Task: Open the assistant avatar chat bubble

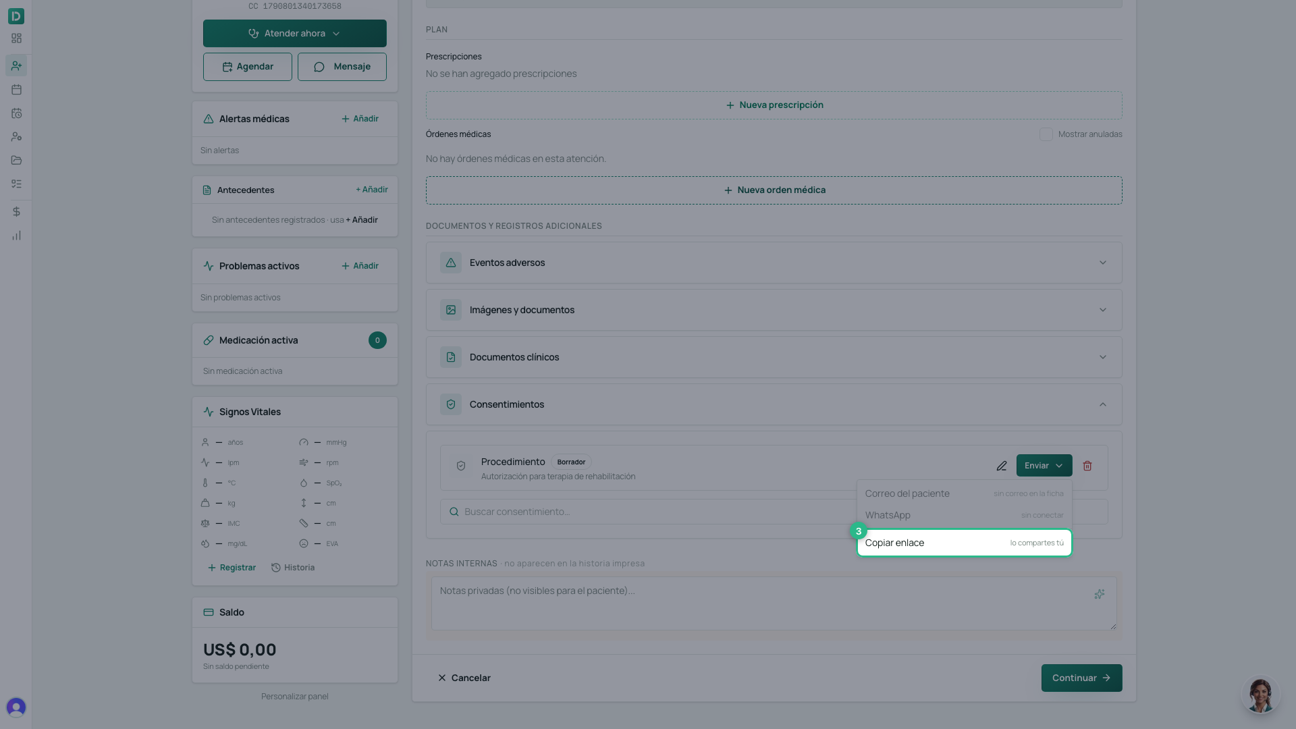Action: pyautogui.click(x=1260, y=695)
